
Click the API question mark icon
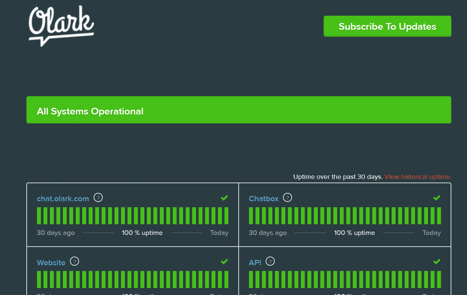(x=270, y=261)
